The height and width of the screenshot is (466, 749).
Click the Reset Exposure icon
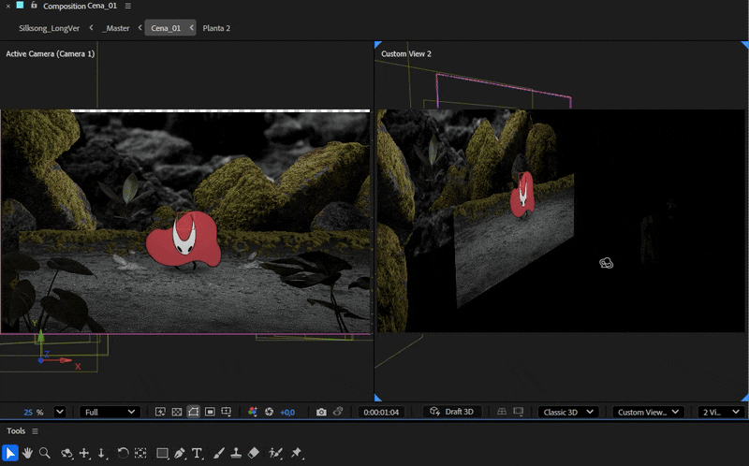[x=269, y=412]
